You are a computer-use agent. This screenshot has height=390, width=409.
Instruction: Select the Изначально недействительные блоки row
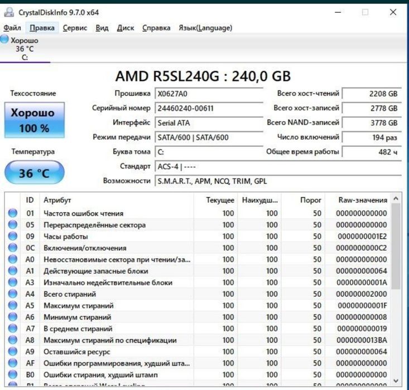click(198, 282)
